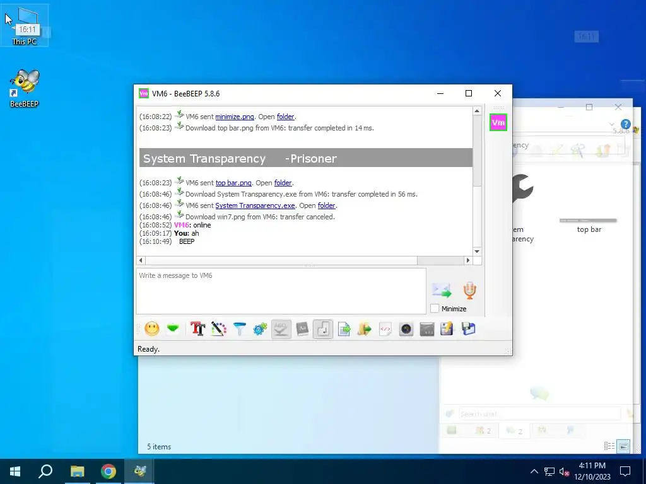Image resolution: width=646 pixels, height=484 pixels.
Task: Switch Explorer to large icons view button
Action: click(x=624, y=446)
